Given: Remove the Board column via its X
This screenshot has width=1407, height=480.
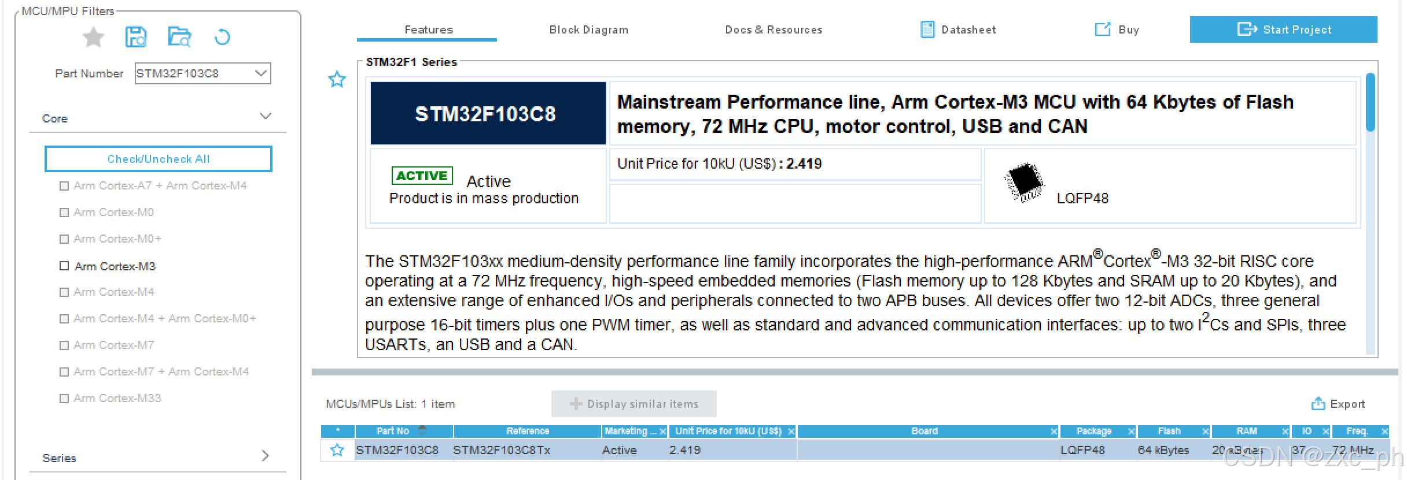Looking at the screenshot, I should pyautogui.click(x=1054, y=431).
